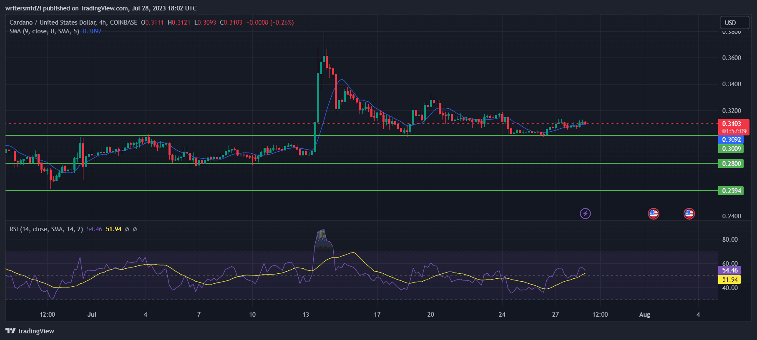Open the SMA (9, close) indicator legend
Viewport: 757px width, 340px height.
[x=44, y=31]
